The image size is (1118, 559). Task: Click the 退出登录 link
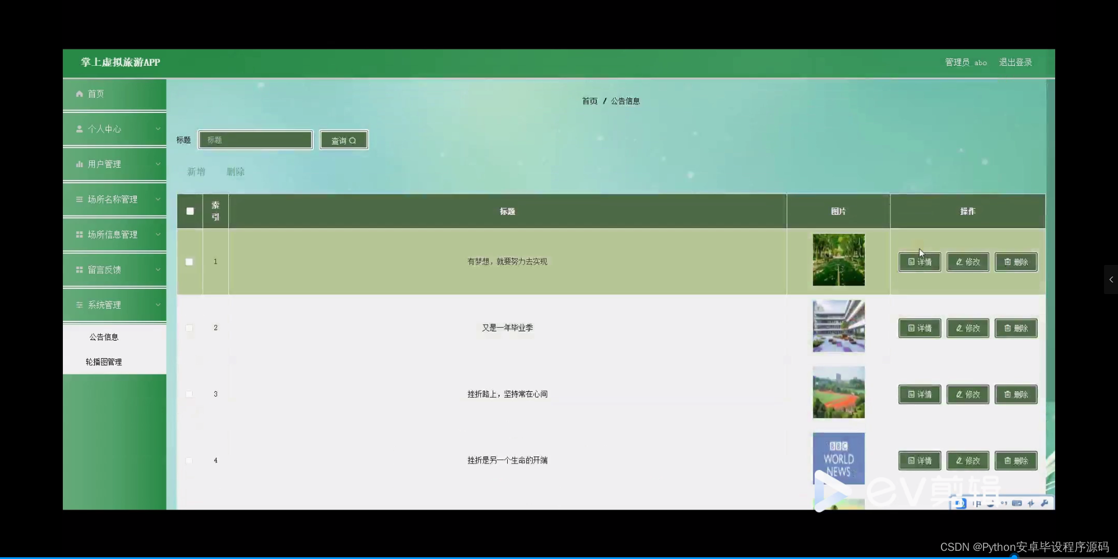[1016, 62]
